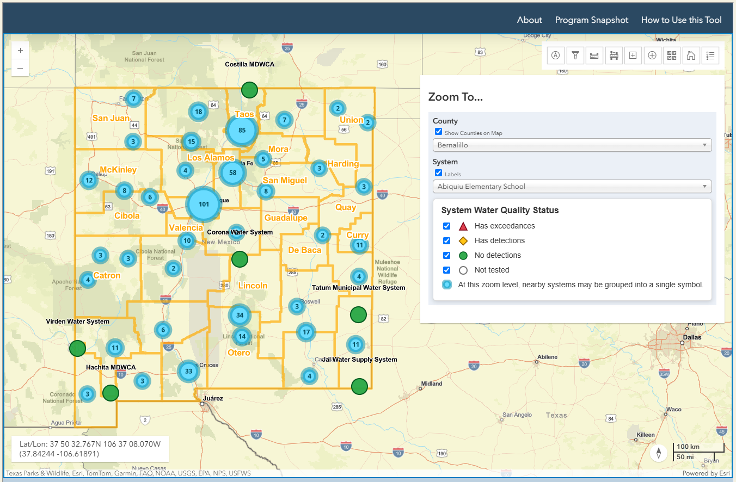Open How to Use this Tool
Screen dimensions: 736x482
[682, 20]
